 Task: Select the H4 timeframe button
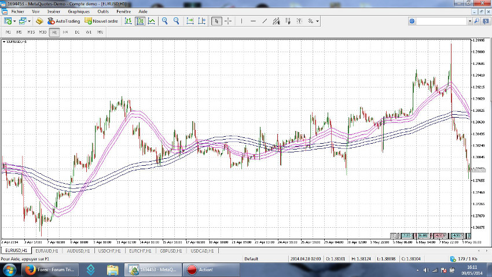tap(65, 32)
